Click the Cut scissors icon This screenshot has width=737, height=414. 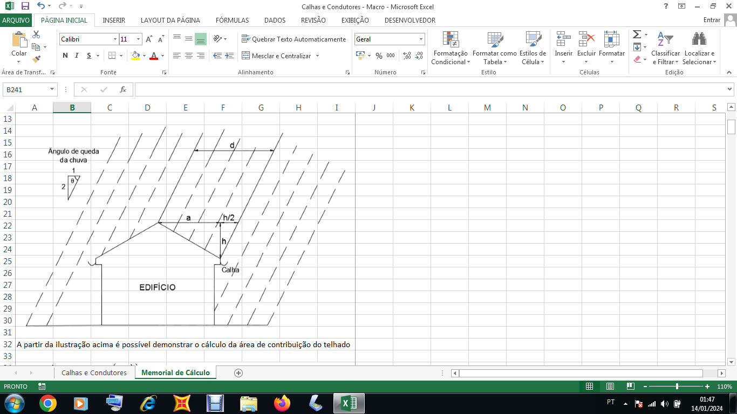point(36,34)
